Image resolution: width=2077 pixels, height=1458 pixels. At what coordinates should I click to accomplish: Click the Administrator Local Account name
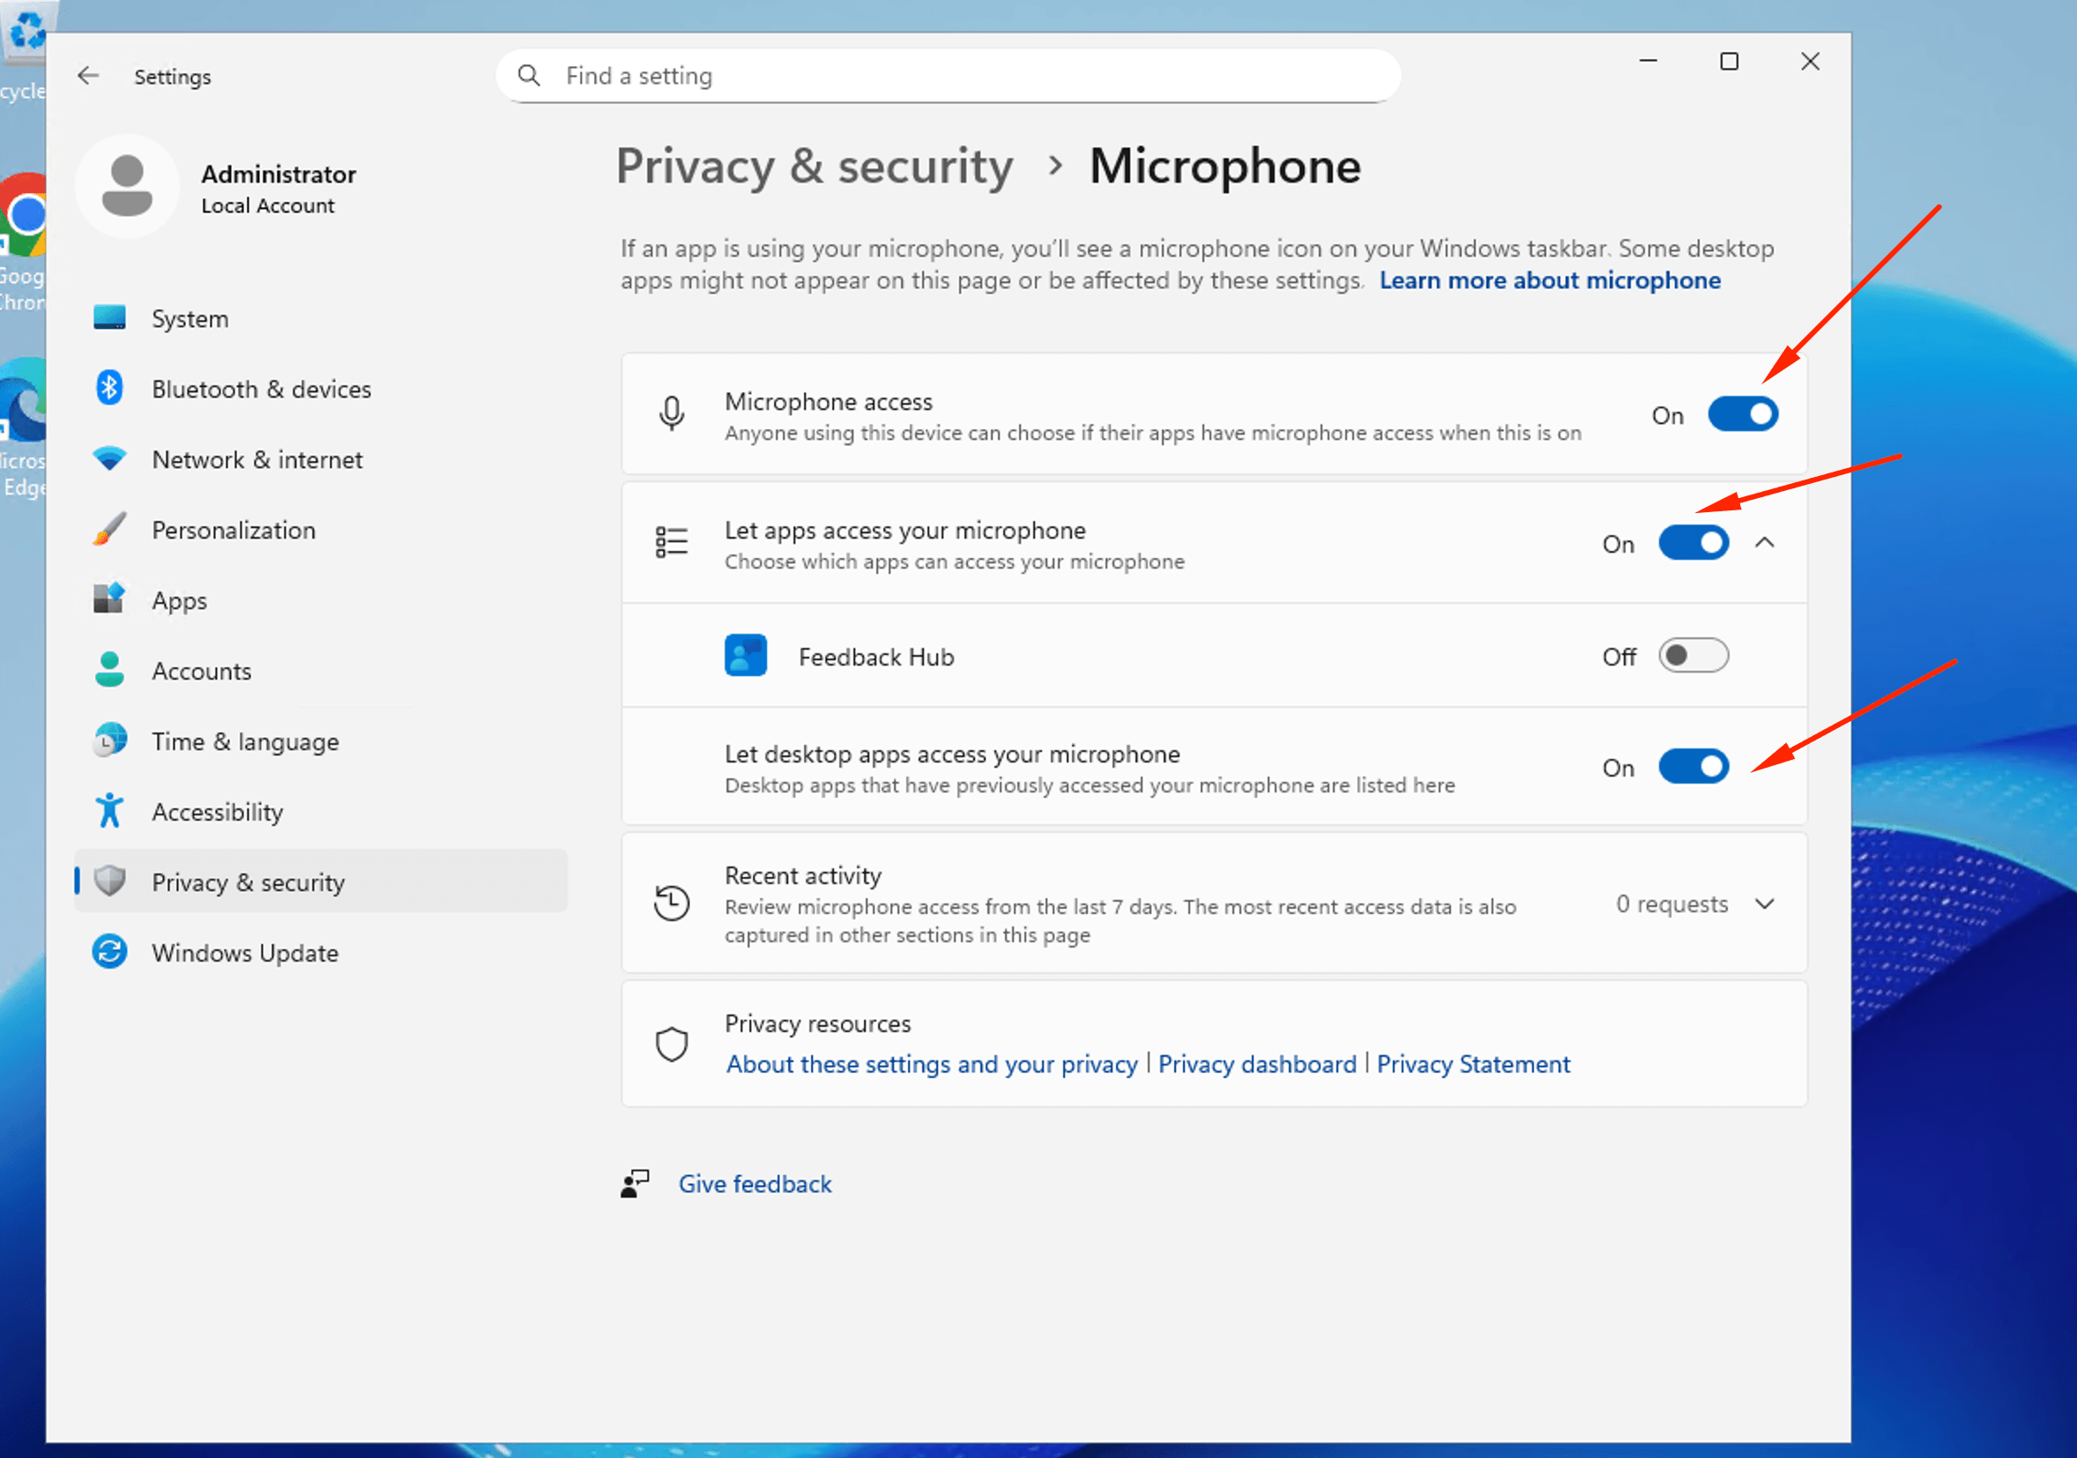(279, 189)
